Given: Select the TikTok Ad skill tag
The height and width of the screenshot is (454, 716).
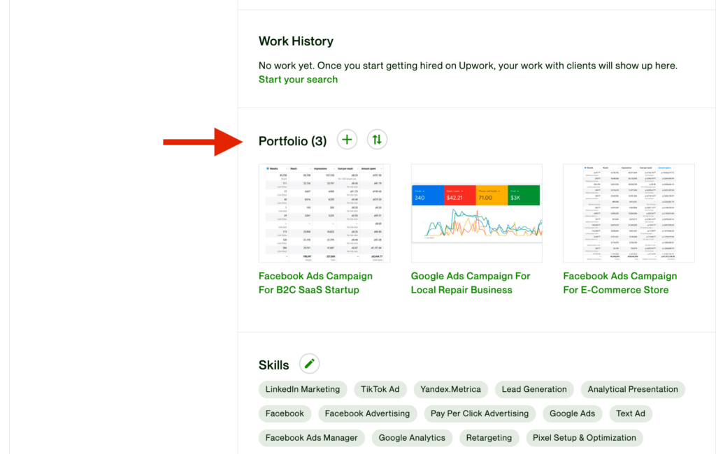Looking at the screenshot, I should click(380, 390).
